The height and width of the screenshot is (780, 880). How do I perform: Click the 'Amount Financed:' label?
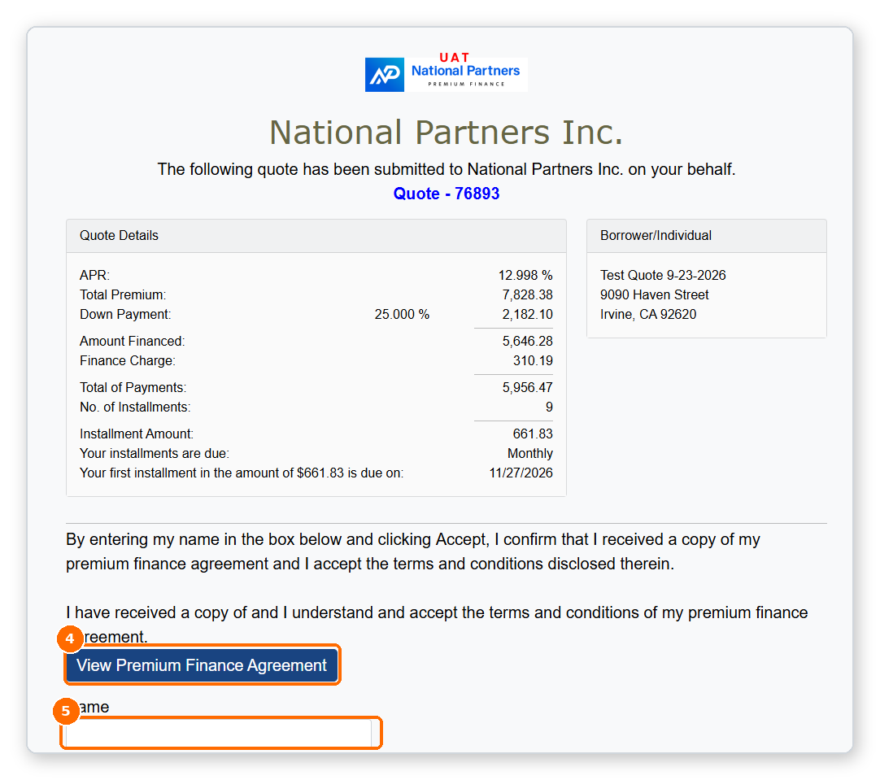point(133,342)
